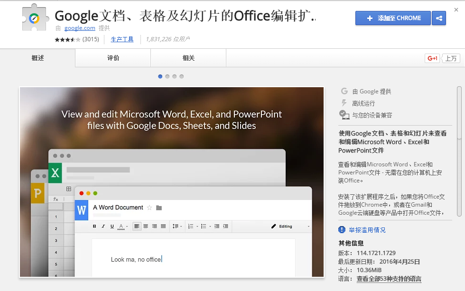Click the extension puzzle piece logo
This screenshot has height=291, width=465.
click(35, 18)
